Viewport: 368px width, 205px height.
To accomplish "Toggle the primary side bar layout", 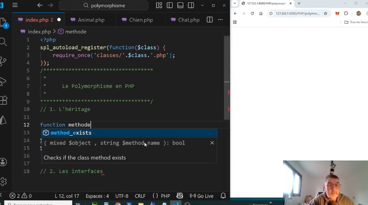I will tap(170, 5).
